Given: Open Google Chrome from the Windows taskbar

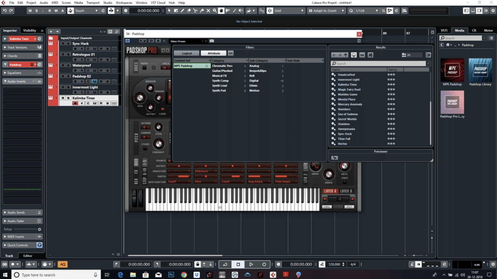Looking at the screenshot, I should 184,275.
